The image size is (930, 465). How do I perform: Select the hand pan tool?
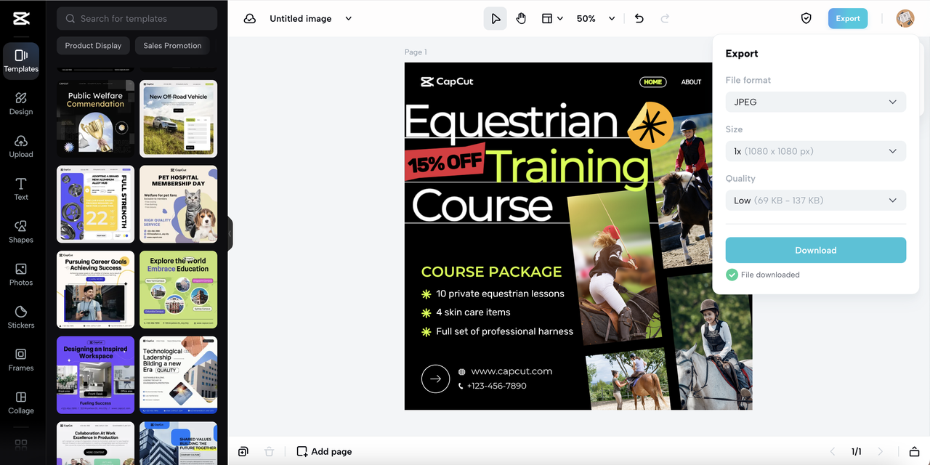point(521,19)
